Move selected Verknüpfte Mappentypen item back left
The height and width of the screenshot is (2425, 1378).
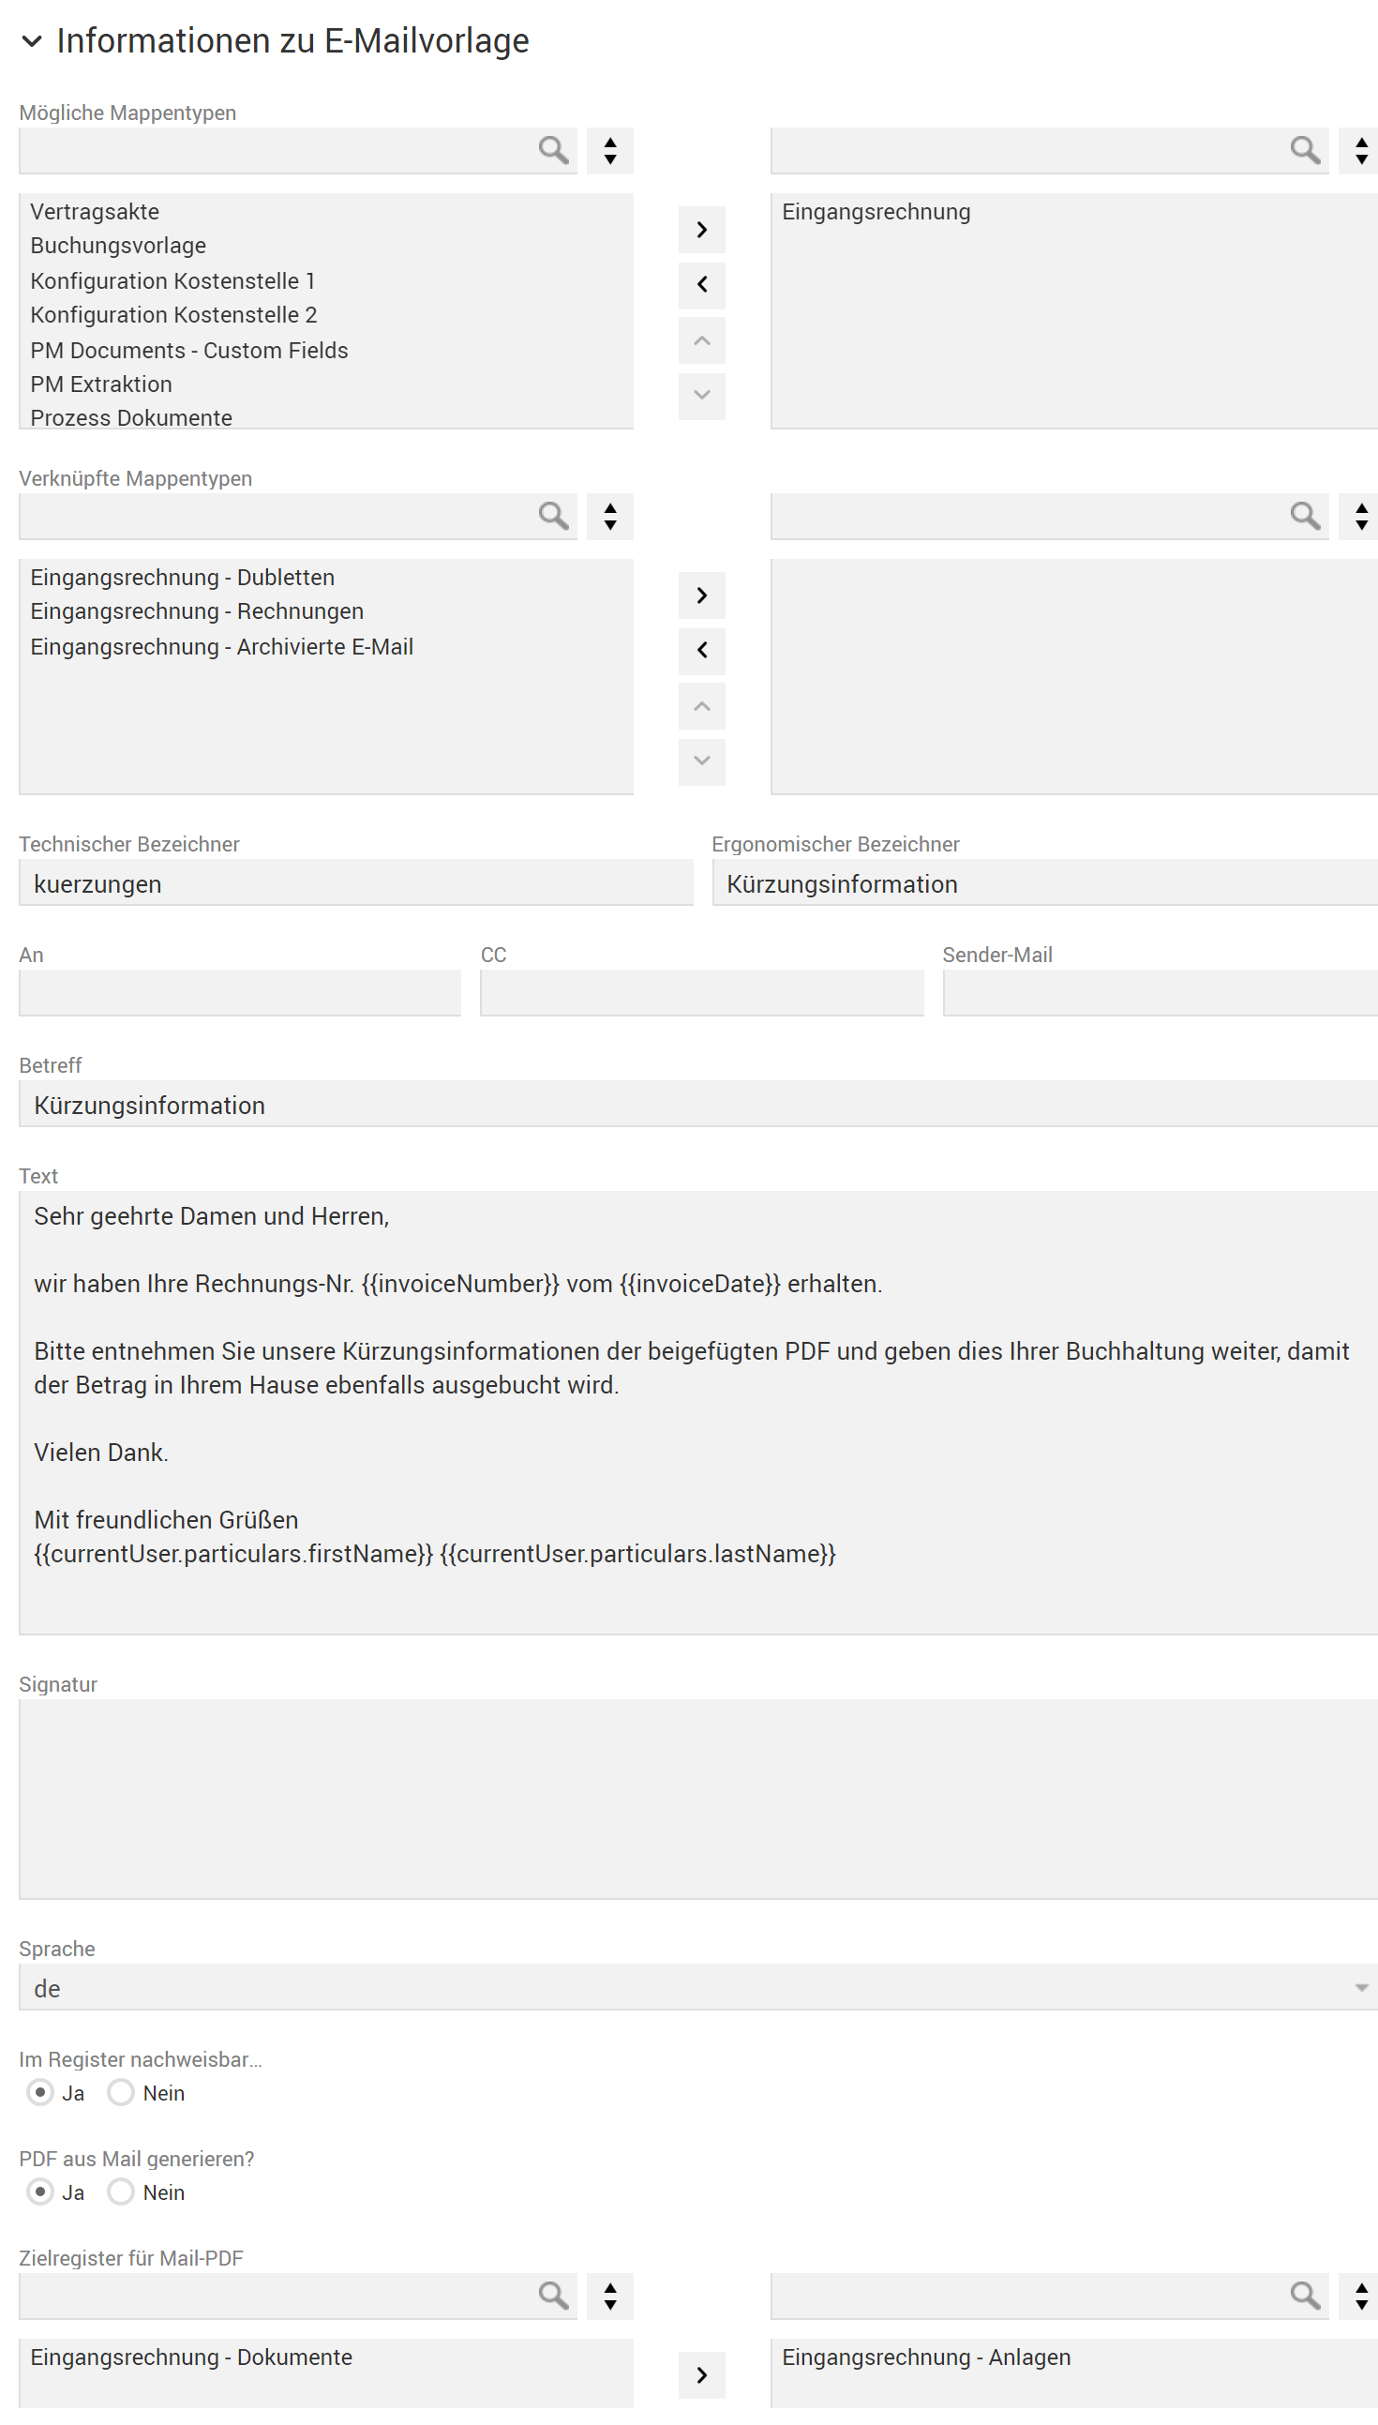click(702, 650)
